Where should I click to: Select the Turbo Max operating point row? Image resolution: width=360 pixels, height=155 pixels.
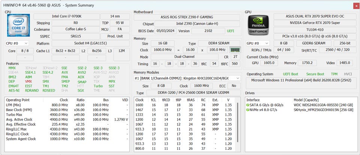67,114
